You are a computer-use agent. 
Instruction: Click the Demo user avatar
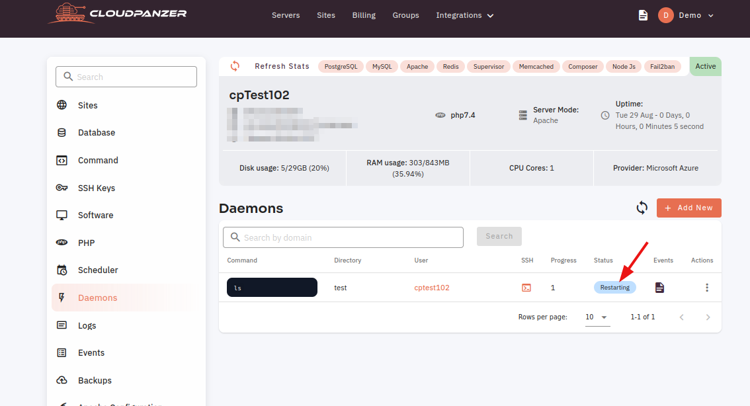pyautogui.click(x=666, y=15)
